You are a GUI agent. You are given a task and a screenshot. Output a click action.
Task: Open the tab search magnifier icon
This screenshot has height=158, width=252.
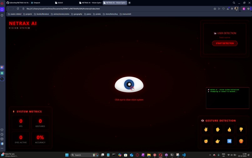point(234,3)
